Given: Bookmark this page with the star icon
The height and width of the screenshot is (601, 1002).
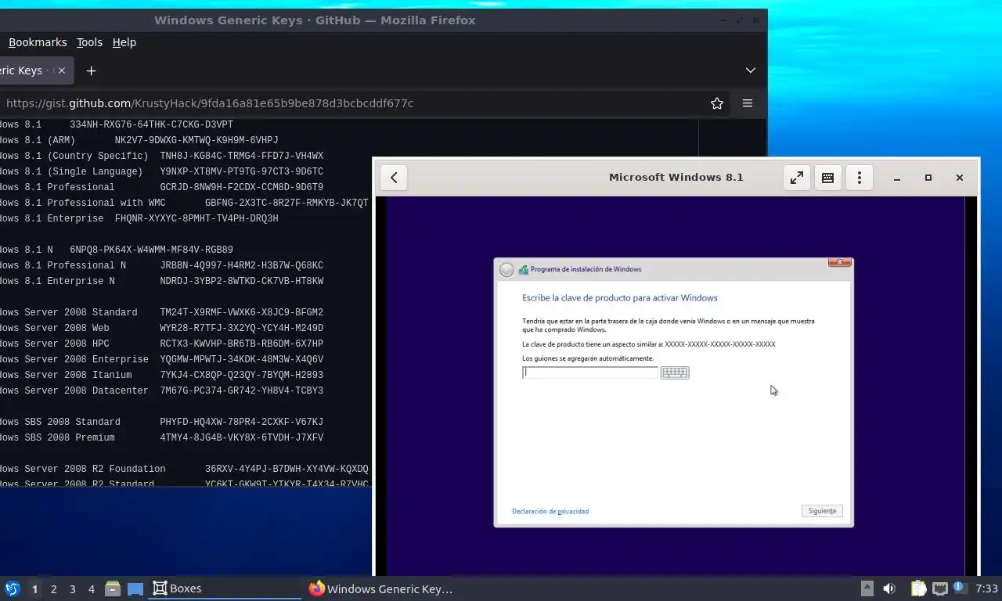Looking at the screenshot, I should pyautogui.click(x=716, y=103).
